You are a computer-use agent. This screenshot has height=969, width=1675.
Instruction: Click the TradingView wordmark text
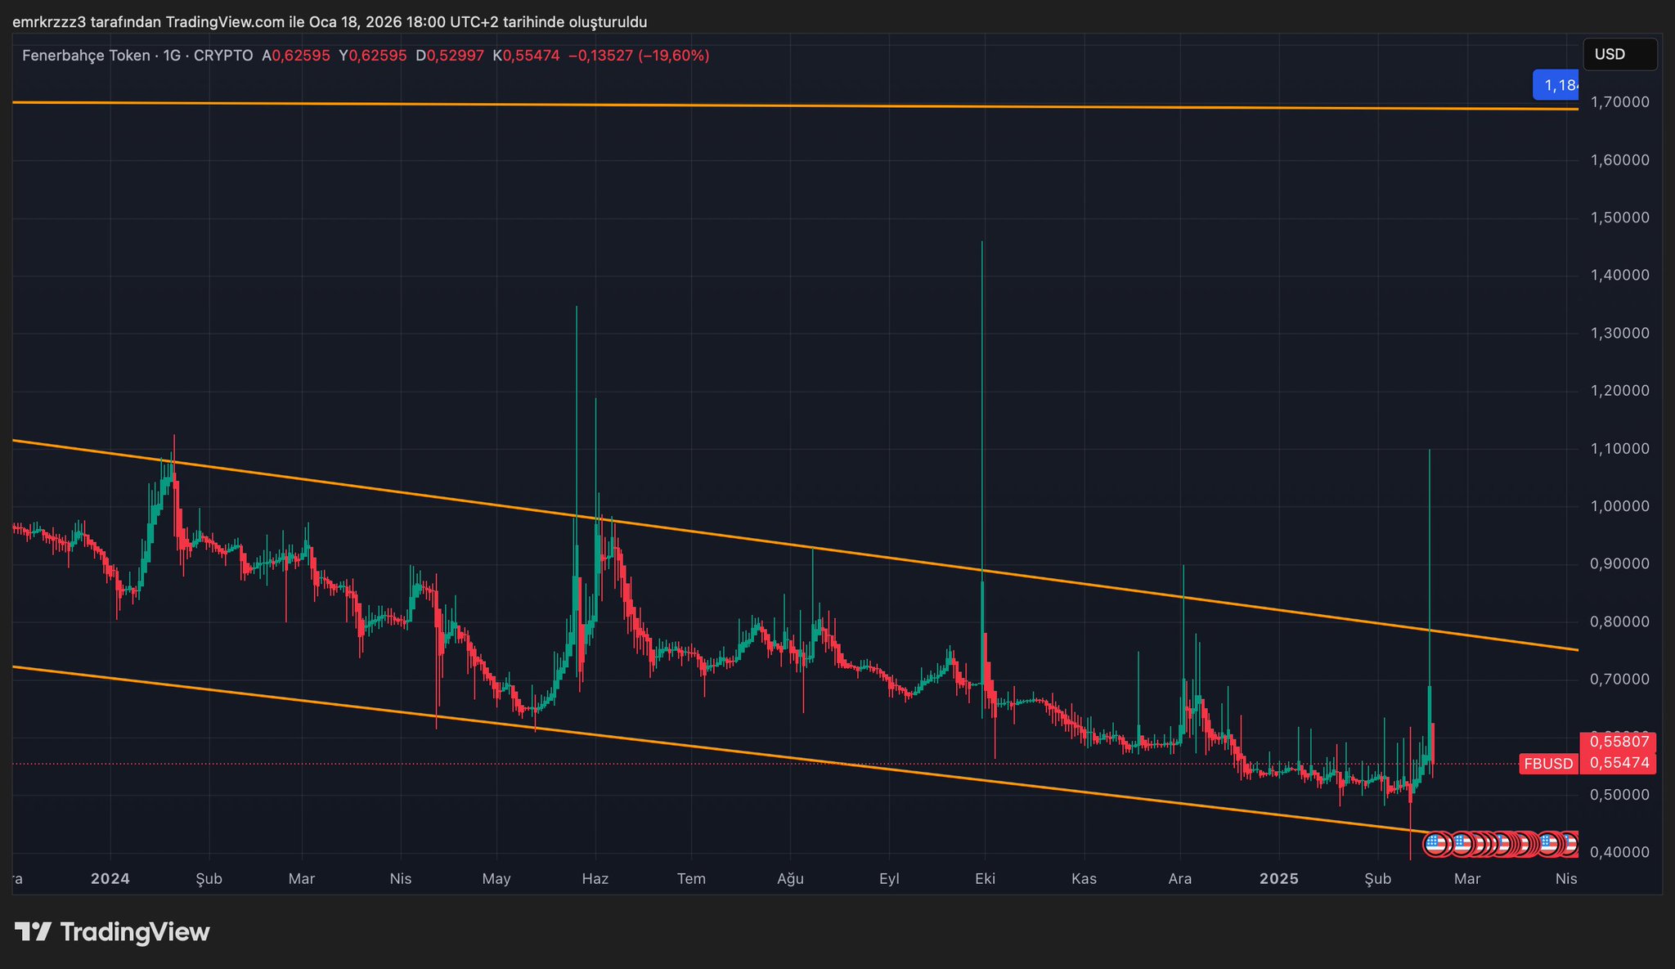tap(135, 932)
